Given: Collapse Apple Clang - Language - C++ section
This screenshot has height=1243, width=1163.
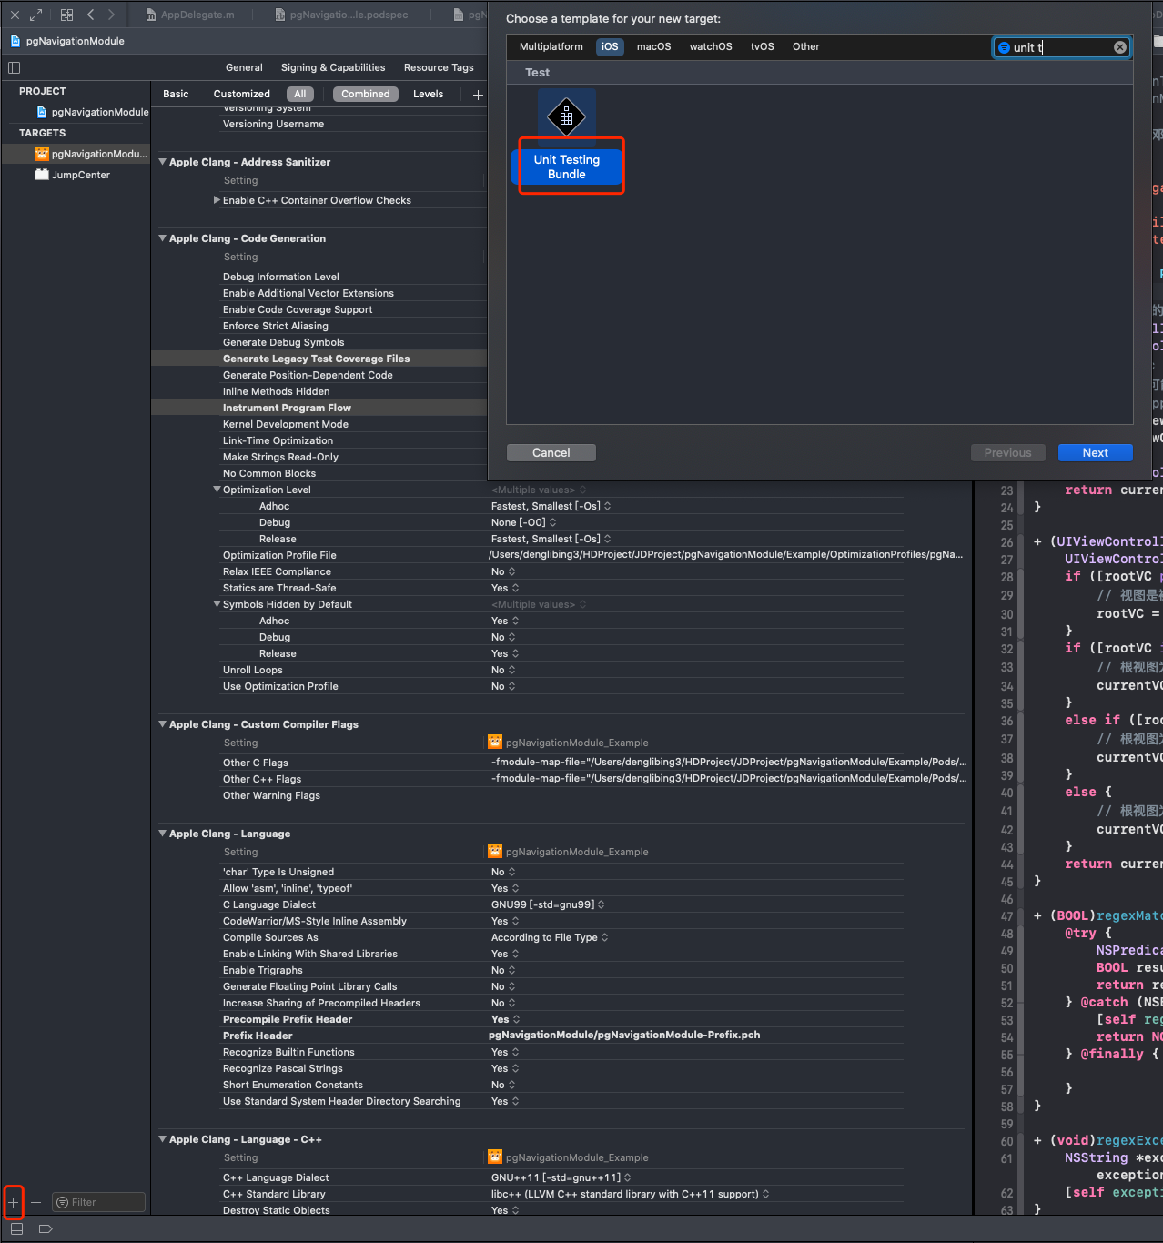Looking at the screenshot, I should pos(162,1139).
